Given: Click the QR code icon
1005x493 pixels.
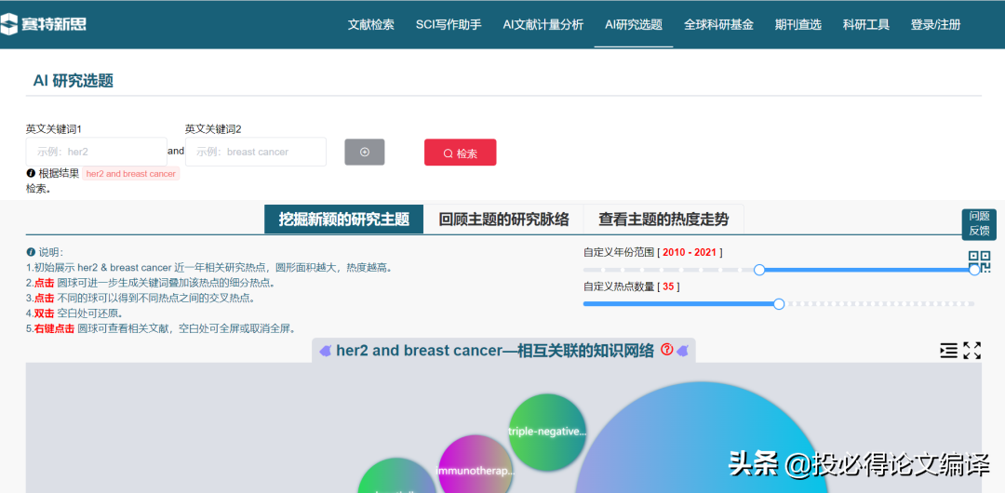Looking at the screenshot, I should click(x=979, y=261).
